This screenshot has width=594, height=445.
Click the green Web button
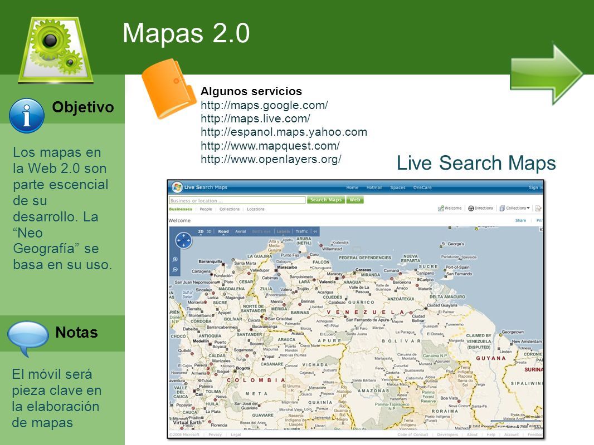pos(355,200)
